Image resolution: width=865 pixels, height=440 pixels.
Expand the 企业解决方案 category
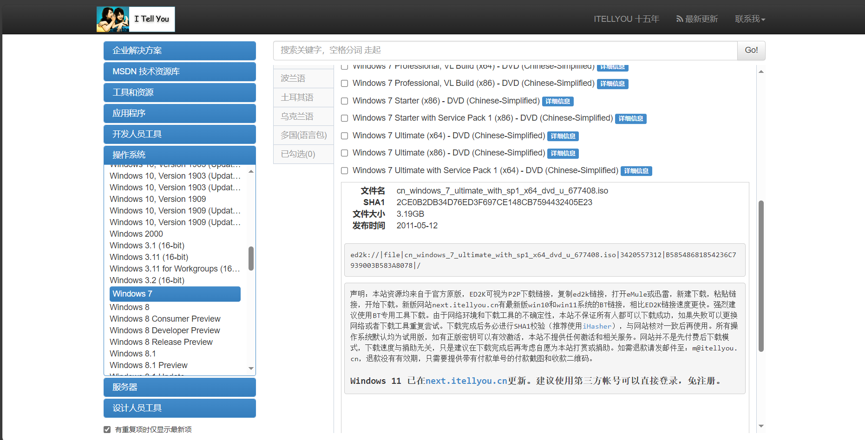click(179, 51)
